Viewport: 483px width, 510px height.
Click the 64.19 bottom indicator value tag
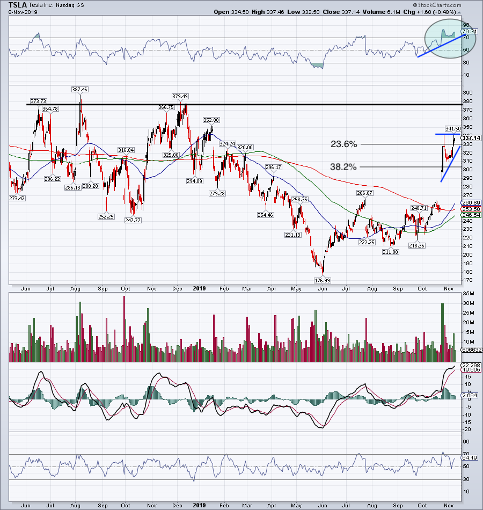[x=470, y=457]
